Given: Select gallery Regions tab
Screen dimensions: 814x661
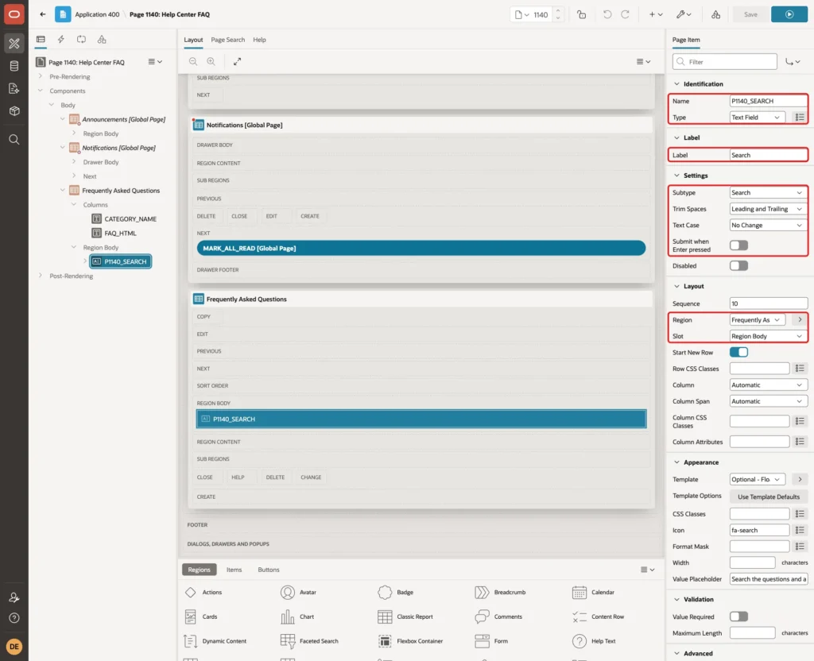Looking at the screenshot, I should pos(199,570).
